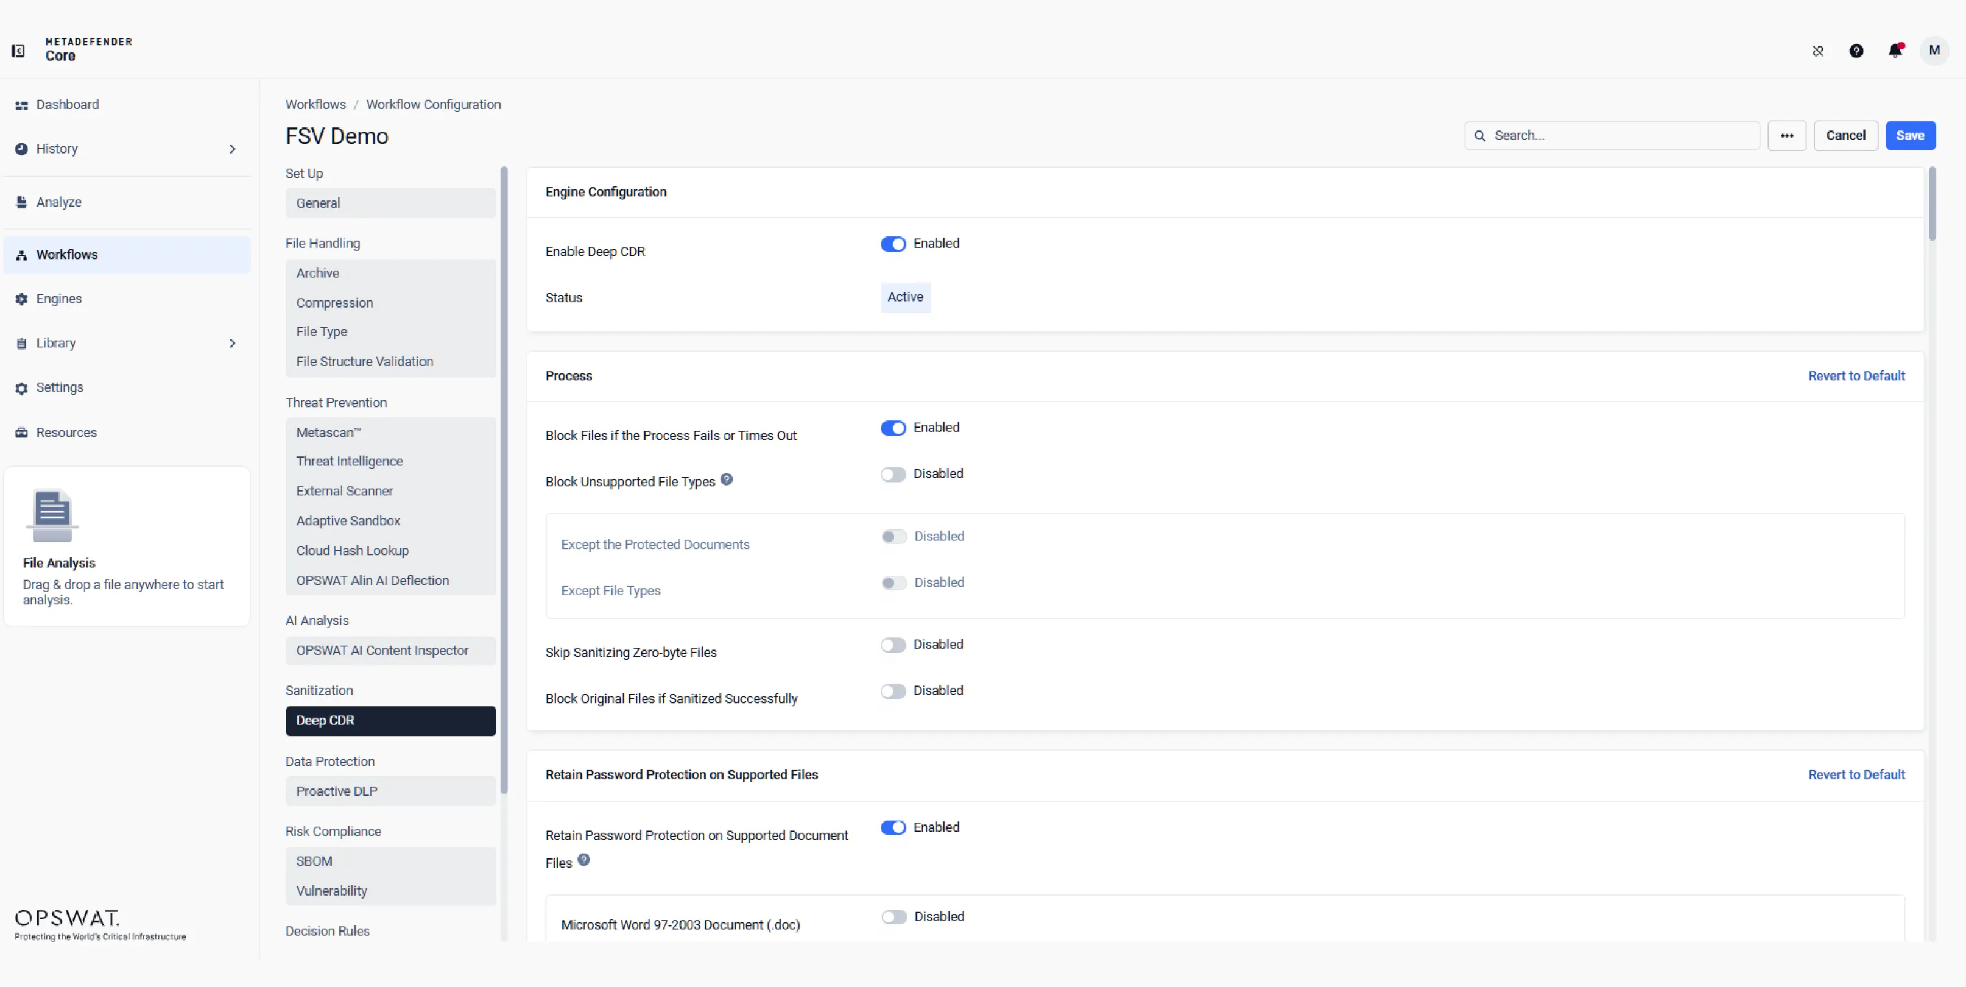Click the disconnected link icon in header
1966x987 pixels.
point(1818,51)
